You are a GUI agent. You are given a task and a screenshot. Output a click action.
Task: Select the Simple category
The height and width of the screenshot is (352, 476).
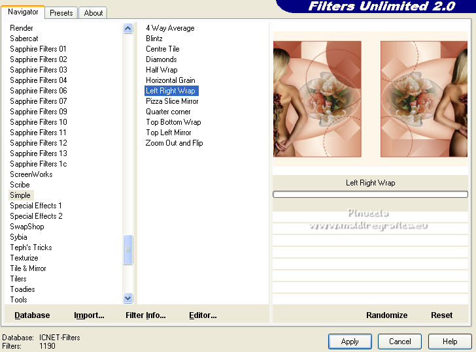click(x=20, y=195)
